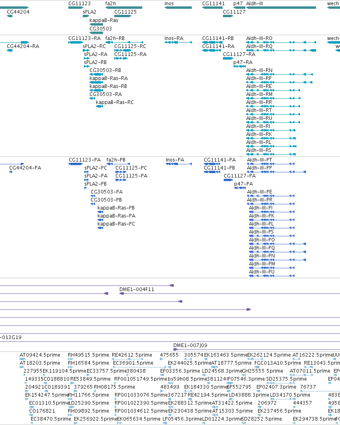Click the long Aldh-III gene arrow bar
Screen dimensions: 340x425
[281, 8]
